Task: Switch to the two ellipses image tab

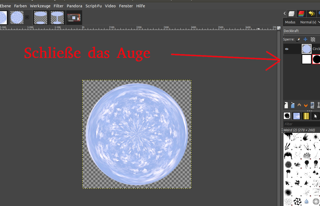Action: point(40,17)
